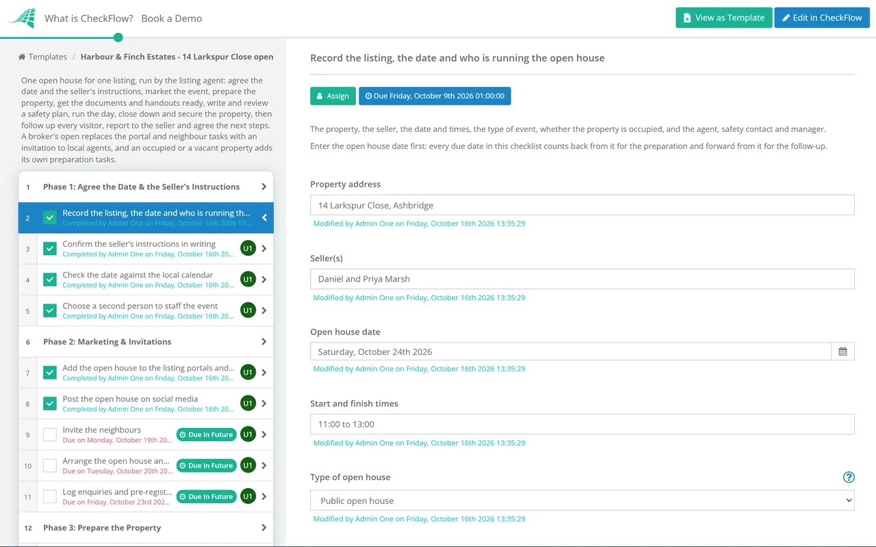The width and height of the screenshot is (876, 547).
Task: Select the Add the open house to listing portals task
Action: [x=146, y=373]
